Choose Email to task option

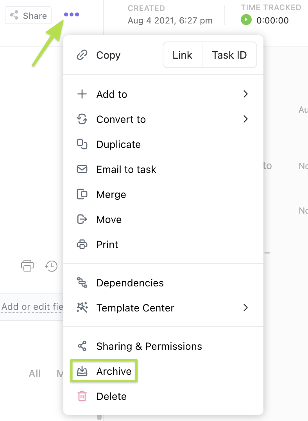point(126,169)
